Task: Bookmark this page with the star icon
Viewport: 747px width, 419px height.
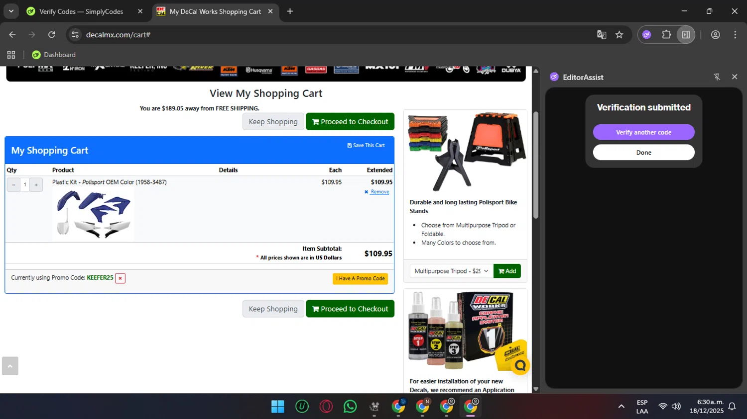Action: pyautogui.click(x=619, y=35)
